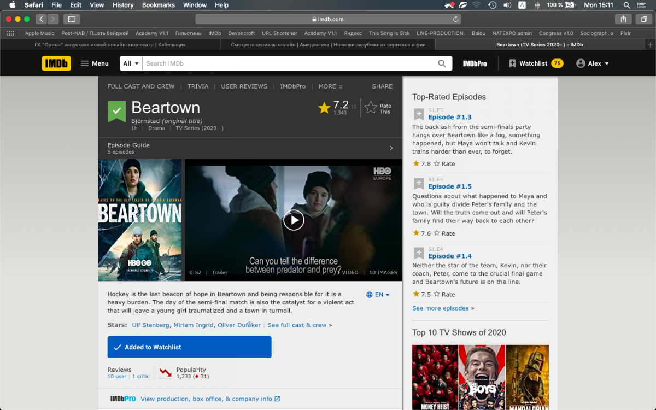Screen dimensions: 656x410
Task: Click the IMDb logo home icon
Action: pyautogui.click(x=56, y=63)
